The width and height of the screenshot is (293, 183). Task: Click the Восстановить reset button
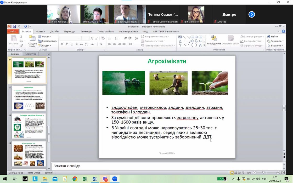48,41
